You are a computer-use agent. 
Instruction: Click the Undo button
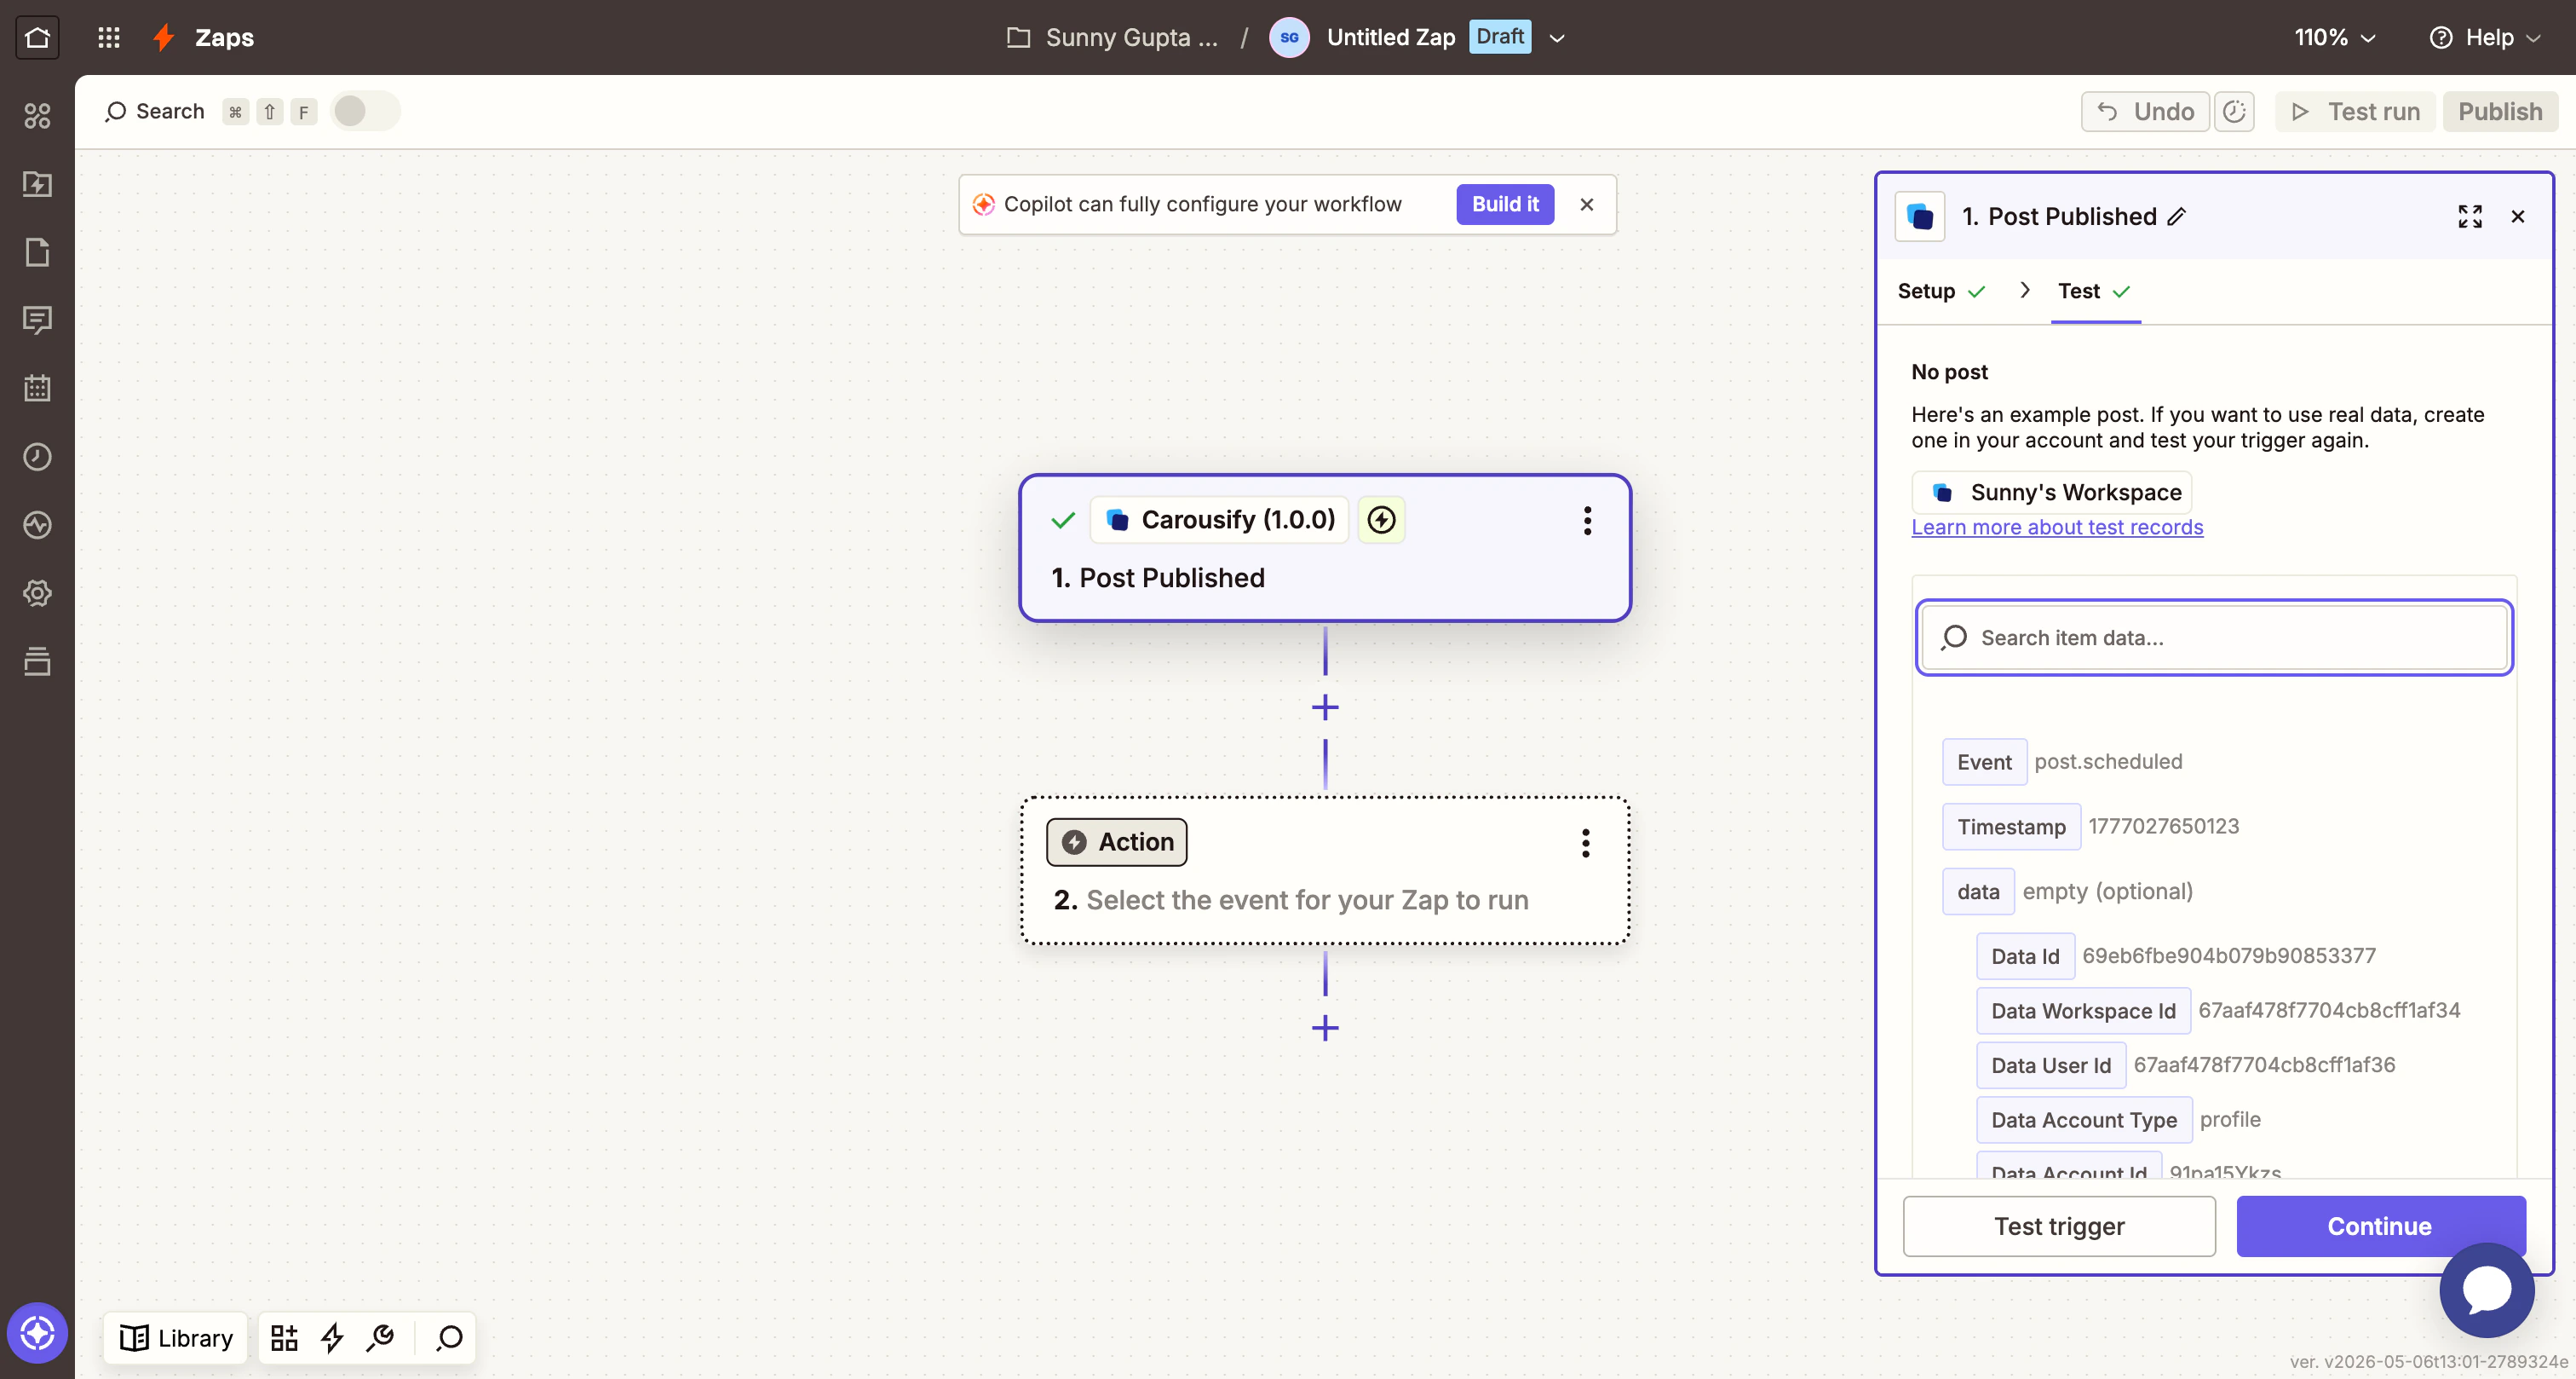(x=2145, y=111)
